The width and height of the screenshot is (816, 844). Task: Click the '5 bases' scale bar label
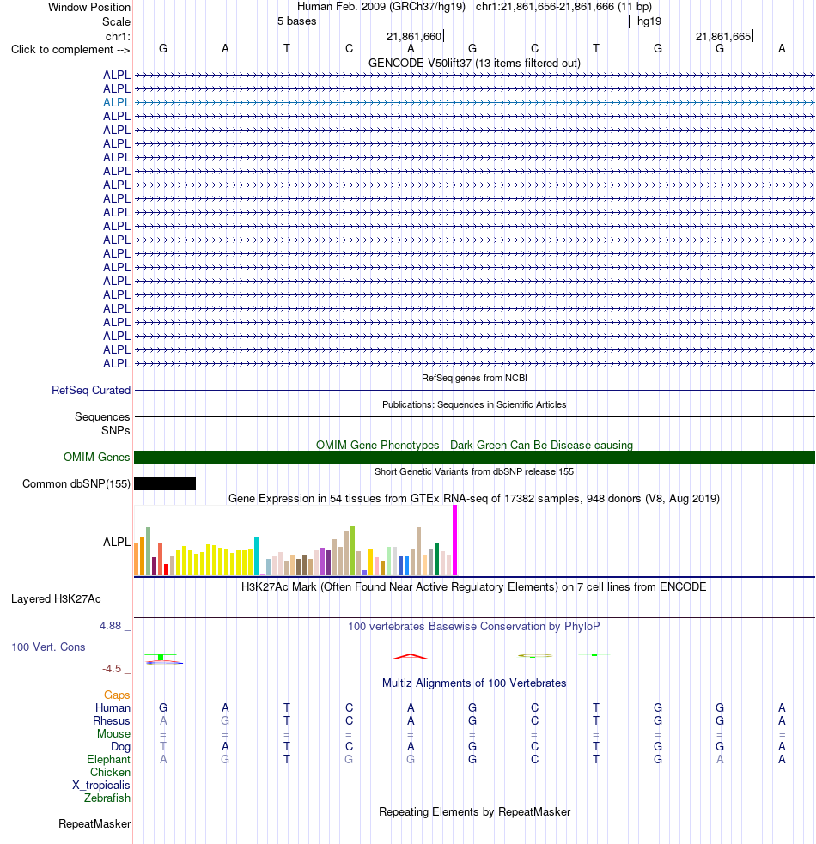(x=297, y=21)
